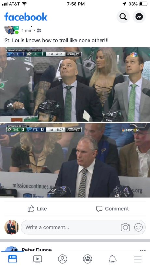Open Profile tab icon
150x267 pixels.
click(x=62, y=259)
